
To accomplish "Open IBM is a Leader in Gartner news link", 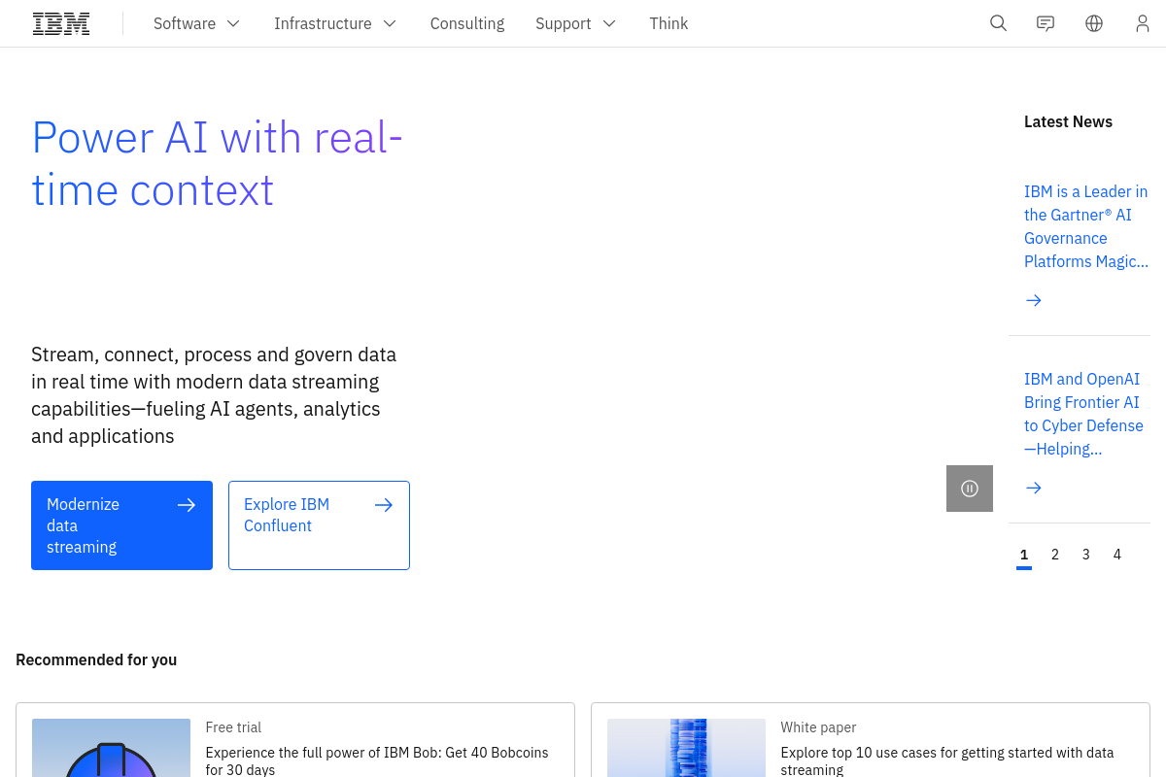I will tap(1086, 226).
